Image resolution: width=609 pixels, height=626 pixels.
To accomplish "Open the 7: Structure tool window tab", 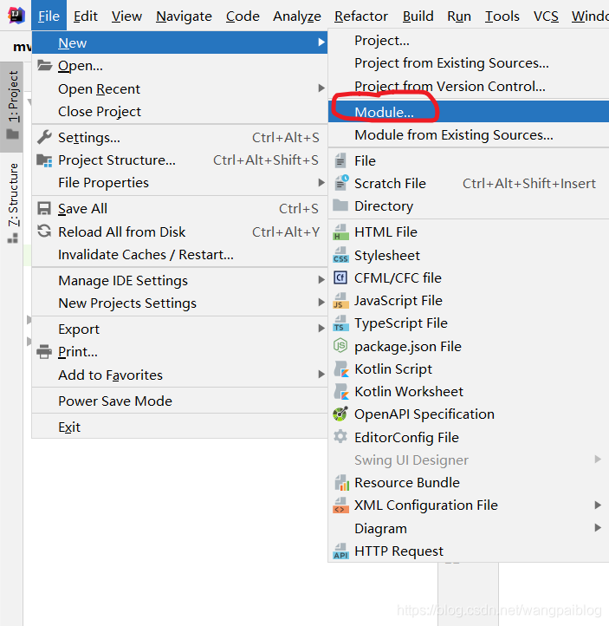I will click(x=12, y=203).
